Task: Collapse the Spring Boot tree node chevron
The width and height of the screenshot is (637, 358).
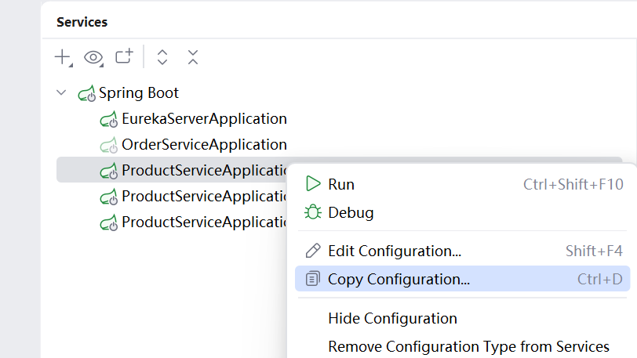Action: tap(61, 92)
